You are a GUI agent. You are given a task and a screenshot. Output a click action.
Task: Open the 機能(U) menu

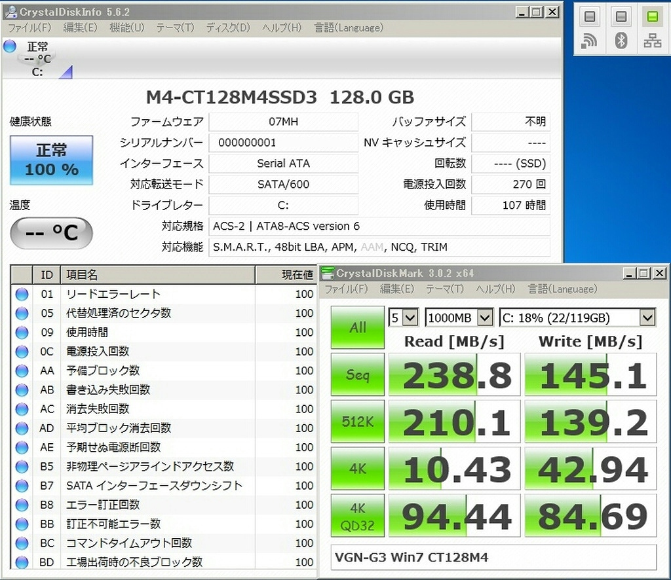pos(126,27)
